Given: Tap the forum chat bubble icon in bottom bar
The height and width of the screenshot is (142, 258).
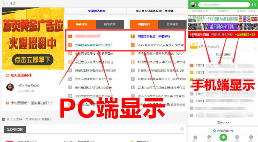Looking at the screenshot, I should click(x=209, y=138).
